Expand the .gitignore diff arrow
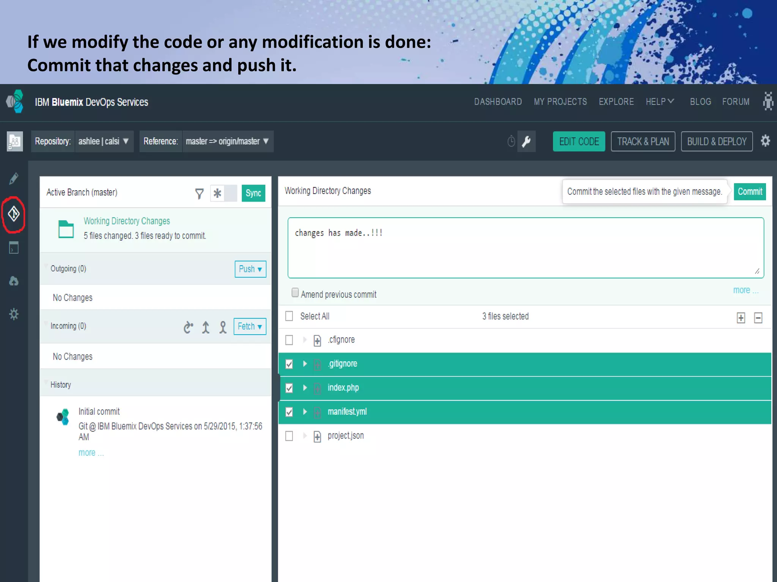 point(304,364)
